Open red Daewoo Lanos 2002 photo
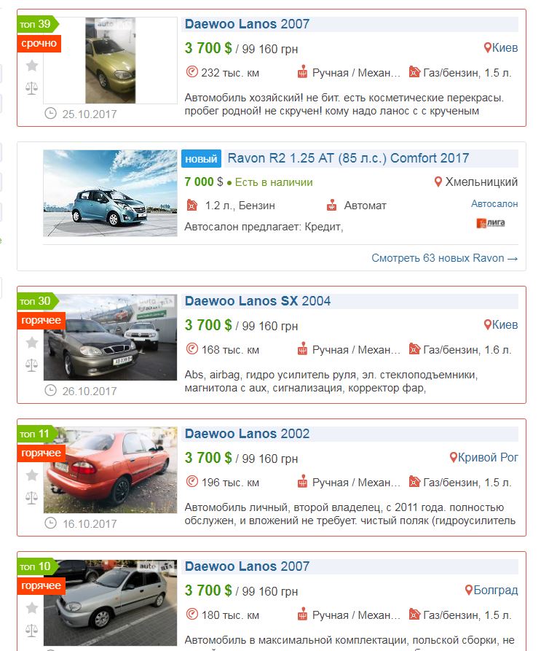The height and width of the screenshot is (651, 549). (110, 470)
